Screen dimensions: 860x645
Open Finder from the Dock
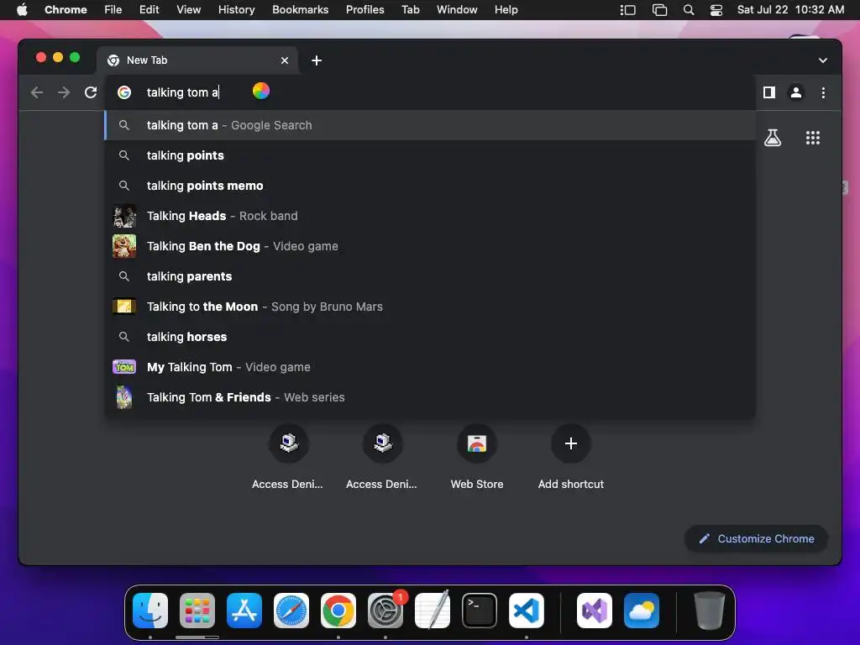pyautogui.click(x=150, y=611)
